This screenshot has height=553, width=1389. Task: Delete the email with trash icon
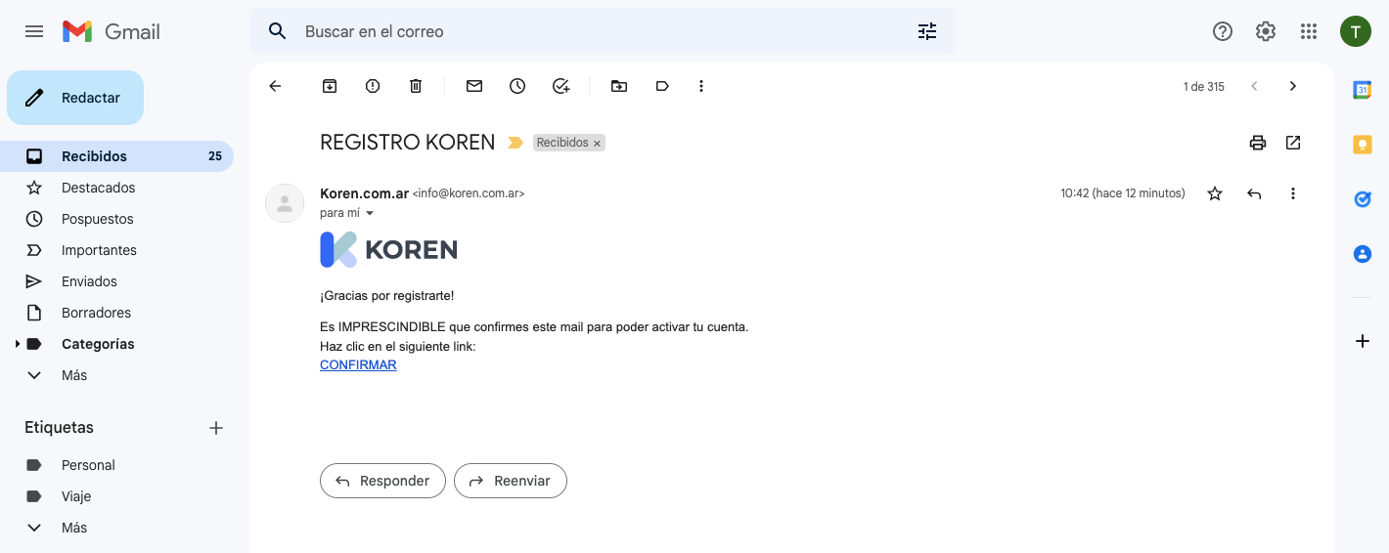click(416, 86)
